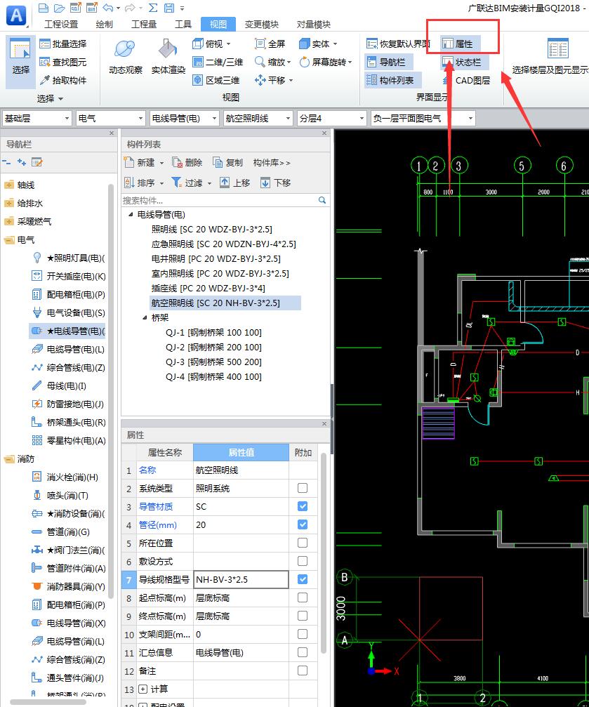Select 配电箱柜(电)(P) in navigation
The width and height of the screenshot is (589, 707).
point(69,294)
